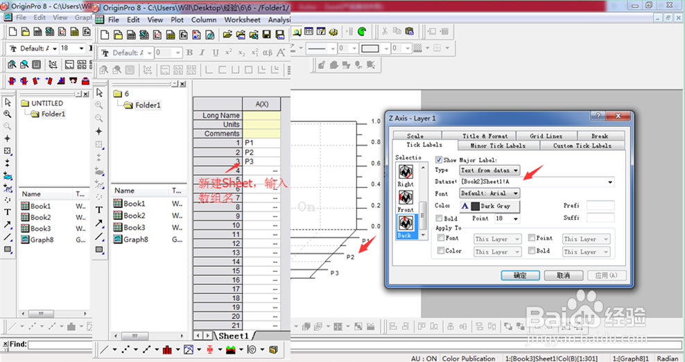Image resolution: width=685 pixels, height=362 pixels.
Task: Click the Cut scissors icon in right toolbar
Action: click(x=384, y=31)
